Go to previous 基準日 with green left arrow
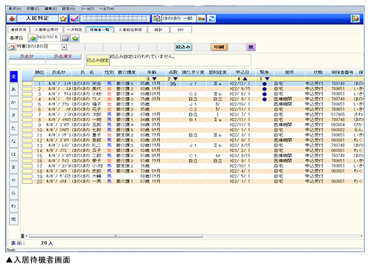This screenshot has height=270, width=372. (x=32, y=39)
